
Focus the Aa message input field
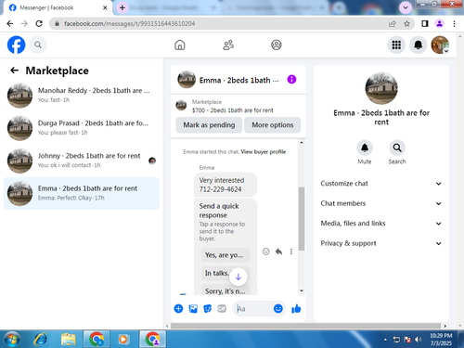coord(253,308)
